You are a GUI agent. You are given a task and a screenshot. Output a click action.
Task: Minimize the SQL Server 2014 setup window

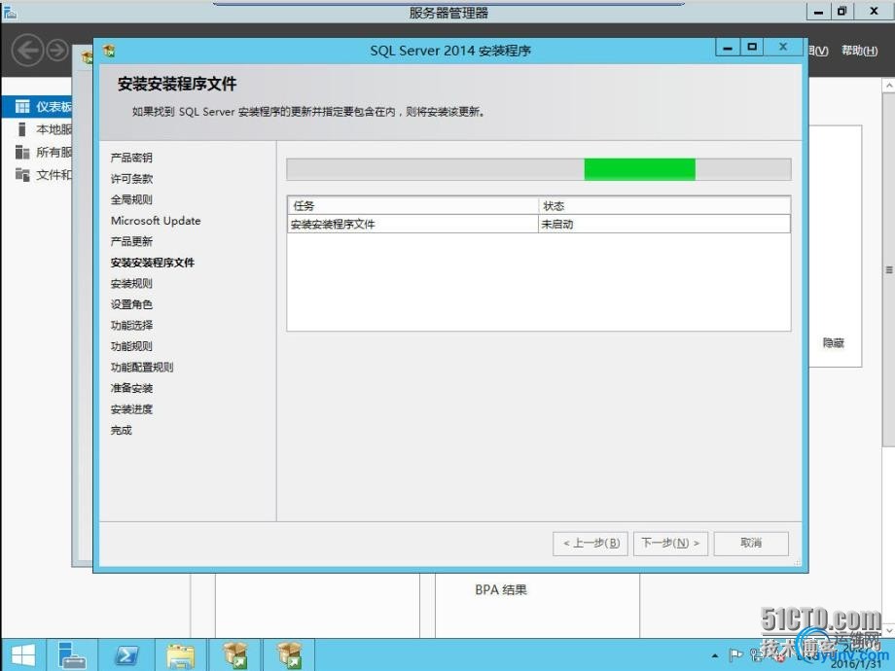[x=728, y=48]
